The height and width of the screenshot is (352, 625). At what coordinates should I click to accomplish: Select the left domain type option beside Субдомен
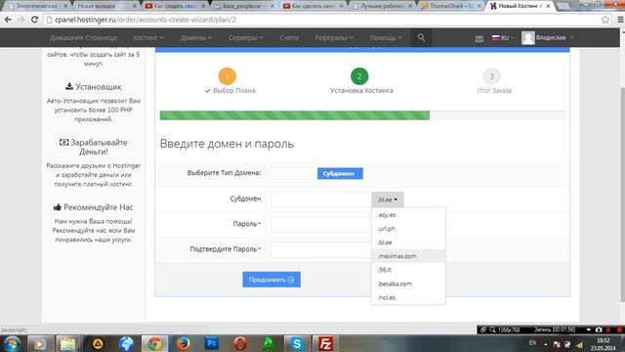[294, 174]
